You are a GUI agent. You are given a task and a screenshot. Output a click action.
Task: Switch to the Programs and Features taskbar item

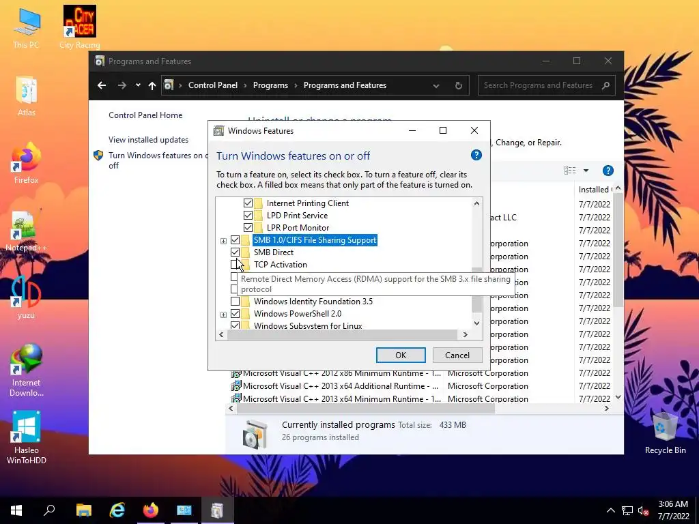[x=218, y=510]
